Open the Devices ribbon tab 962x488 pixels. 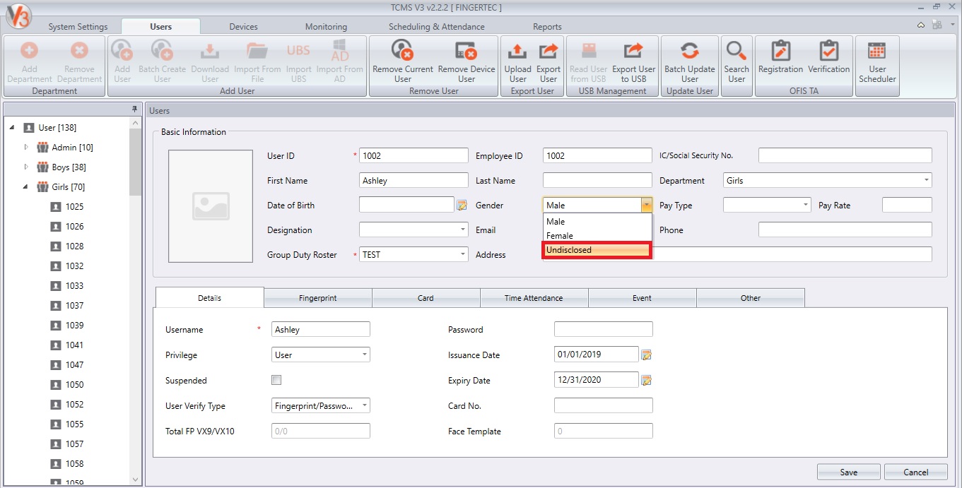244,27
